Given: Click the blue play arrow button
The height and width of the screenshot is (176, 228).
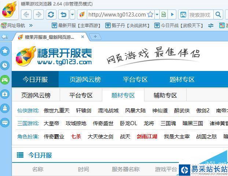Looking at the screenshot, I should [172, 15].
